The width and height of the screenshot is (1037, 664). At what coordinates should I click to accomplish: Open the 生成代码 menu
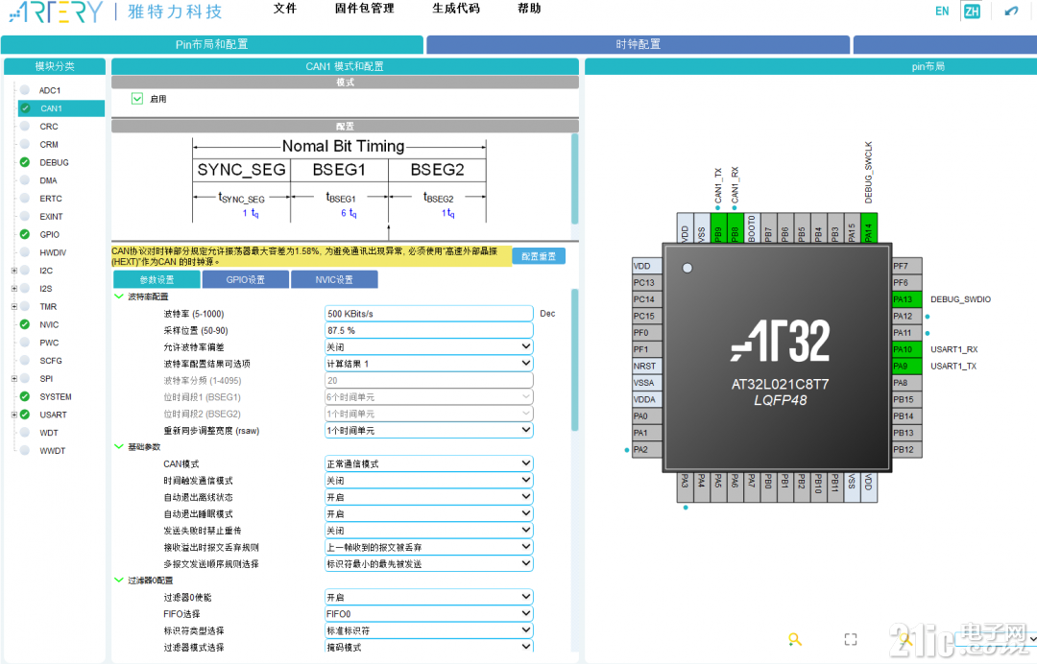click(456, 9)
